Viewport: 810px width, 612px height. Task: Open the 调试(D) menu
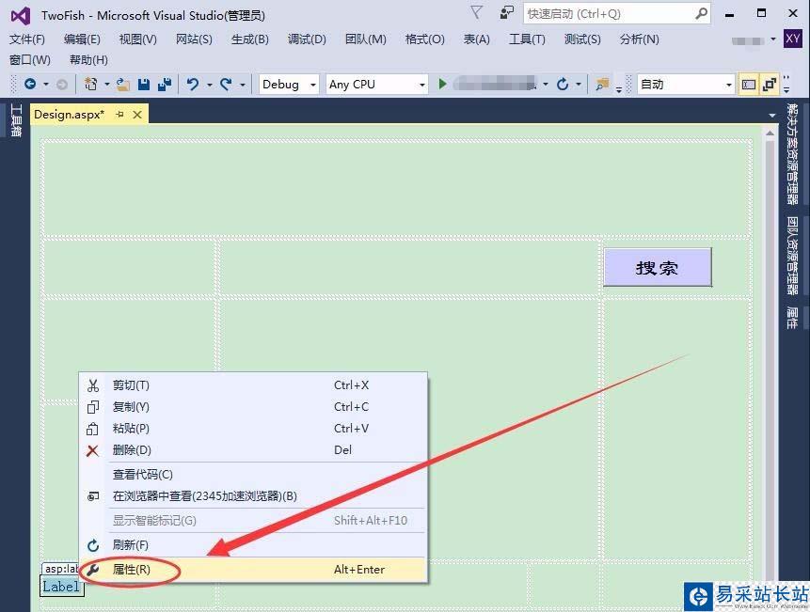307,39
